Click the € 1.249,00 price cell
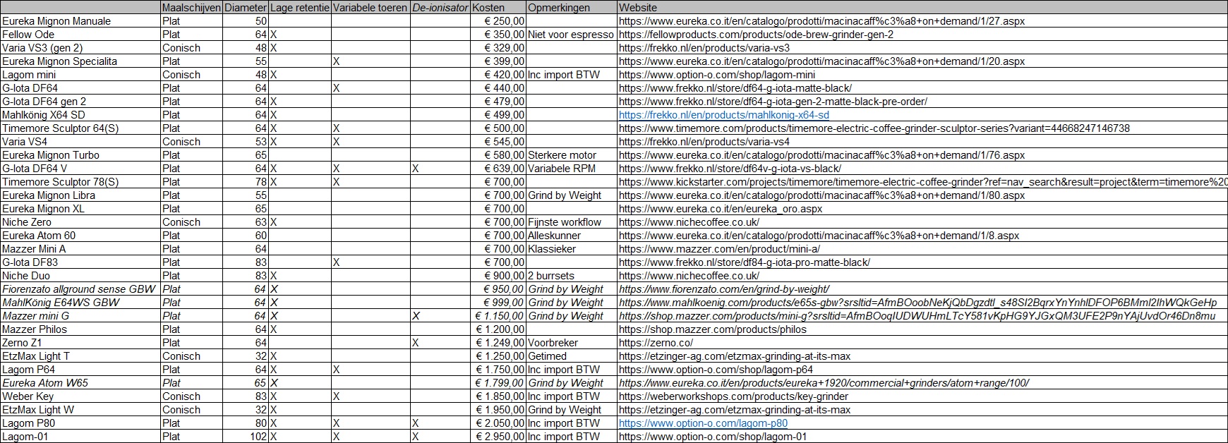This screenshot has width=1228, height=443. pos(498,343)
